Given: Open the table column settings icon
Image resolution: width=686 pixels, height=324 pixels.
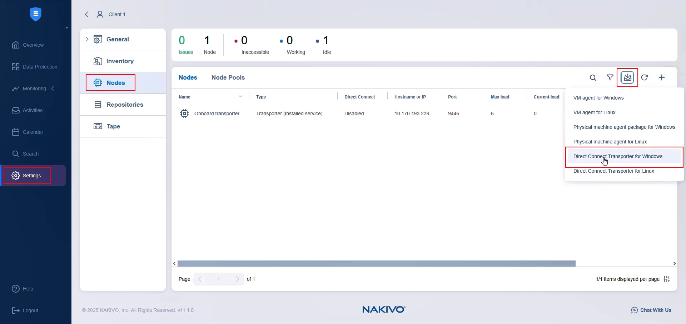Looking at the screenshot, I should [x=667, y=279].
